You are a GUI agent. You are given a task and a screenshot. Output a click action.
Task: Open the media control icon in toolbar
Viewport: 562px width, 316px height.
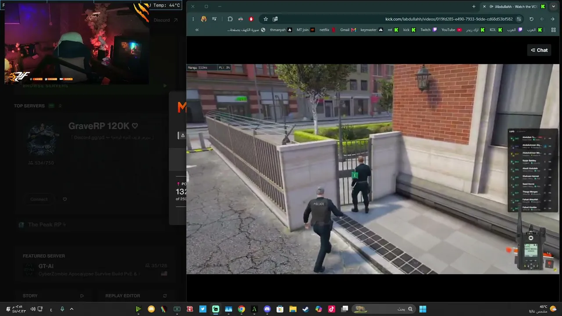[214, 19]
